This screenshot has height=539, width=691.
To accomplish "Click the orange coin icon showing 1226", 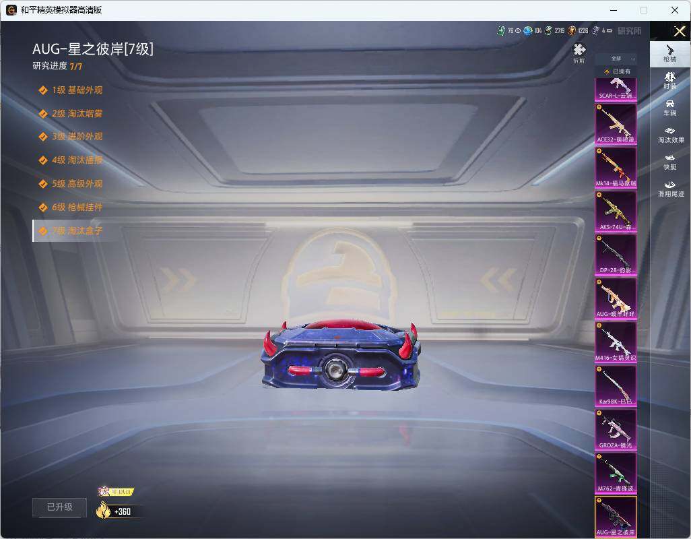I will point(572,30).
